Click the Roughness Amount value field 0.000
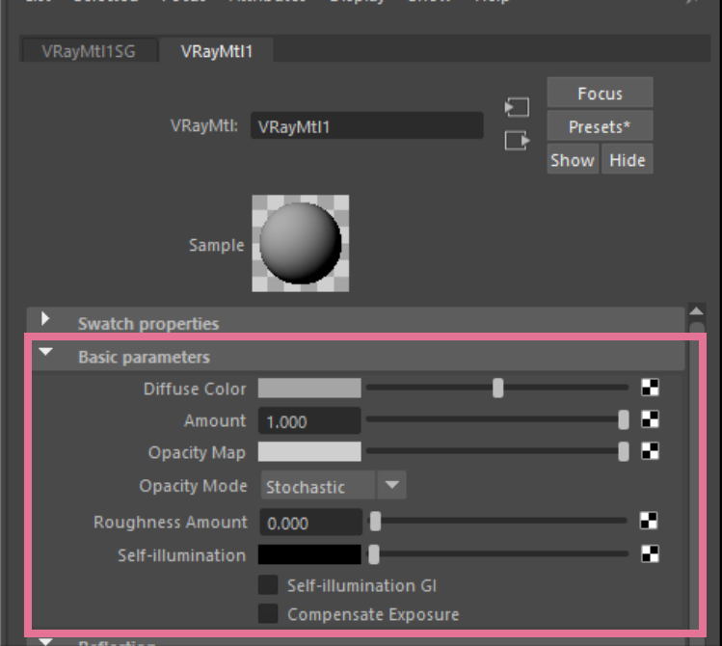The image size is (722, 646). click(x=310, y=522)
